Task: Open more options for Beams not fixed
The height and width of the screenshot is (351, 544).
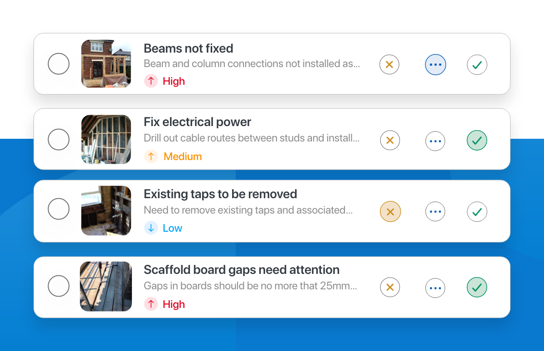Action: click(436, 65)
